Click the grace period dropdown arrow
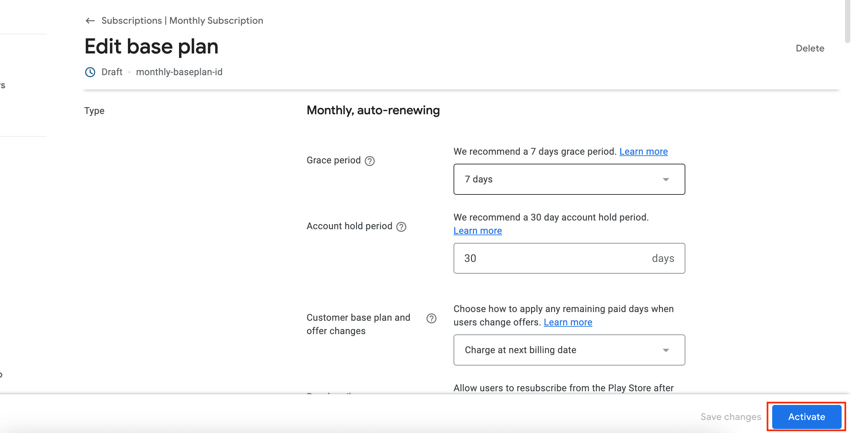The image size is (851, 433). tap(666, 180)
